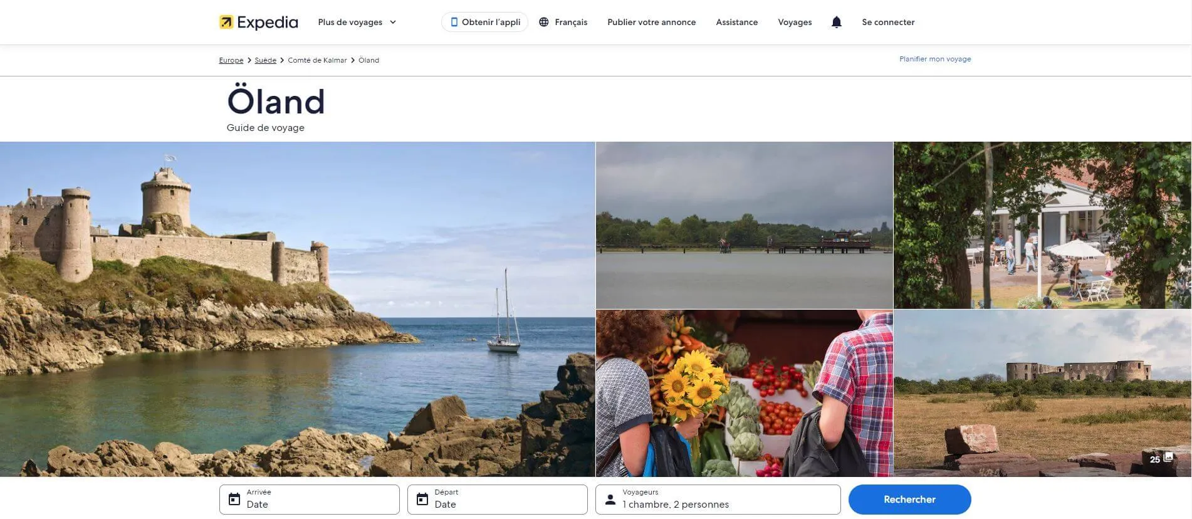The image size is (1192, 519).
Task: Open the Voyageurs room selector
Action: click(718, 500)
